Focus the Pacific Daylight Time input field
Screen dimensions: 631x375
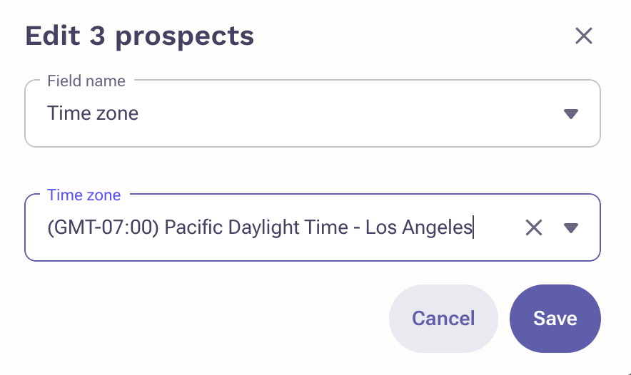pyautogui.click(x=282, y=227)
